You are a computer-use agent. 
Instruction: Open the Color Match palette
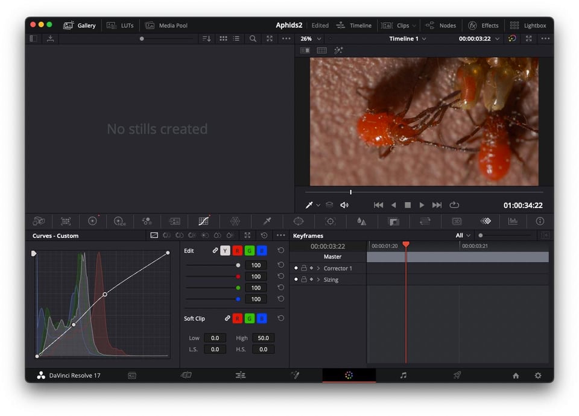[x=66, y=221]
